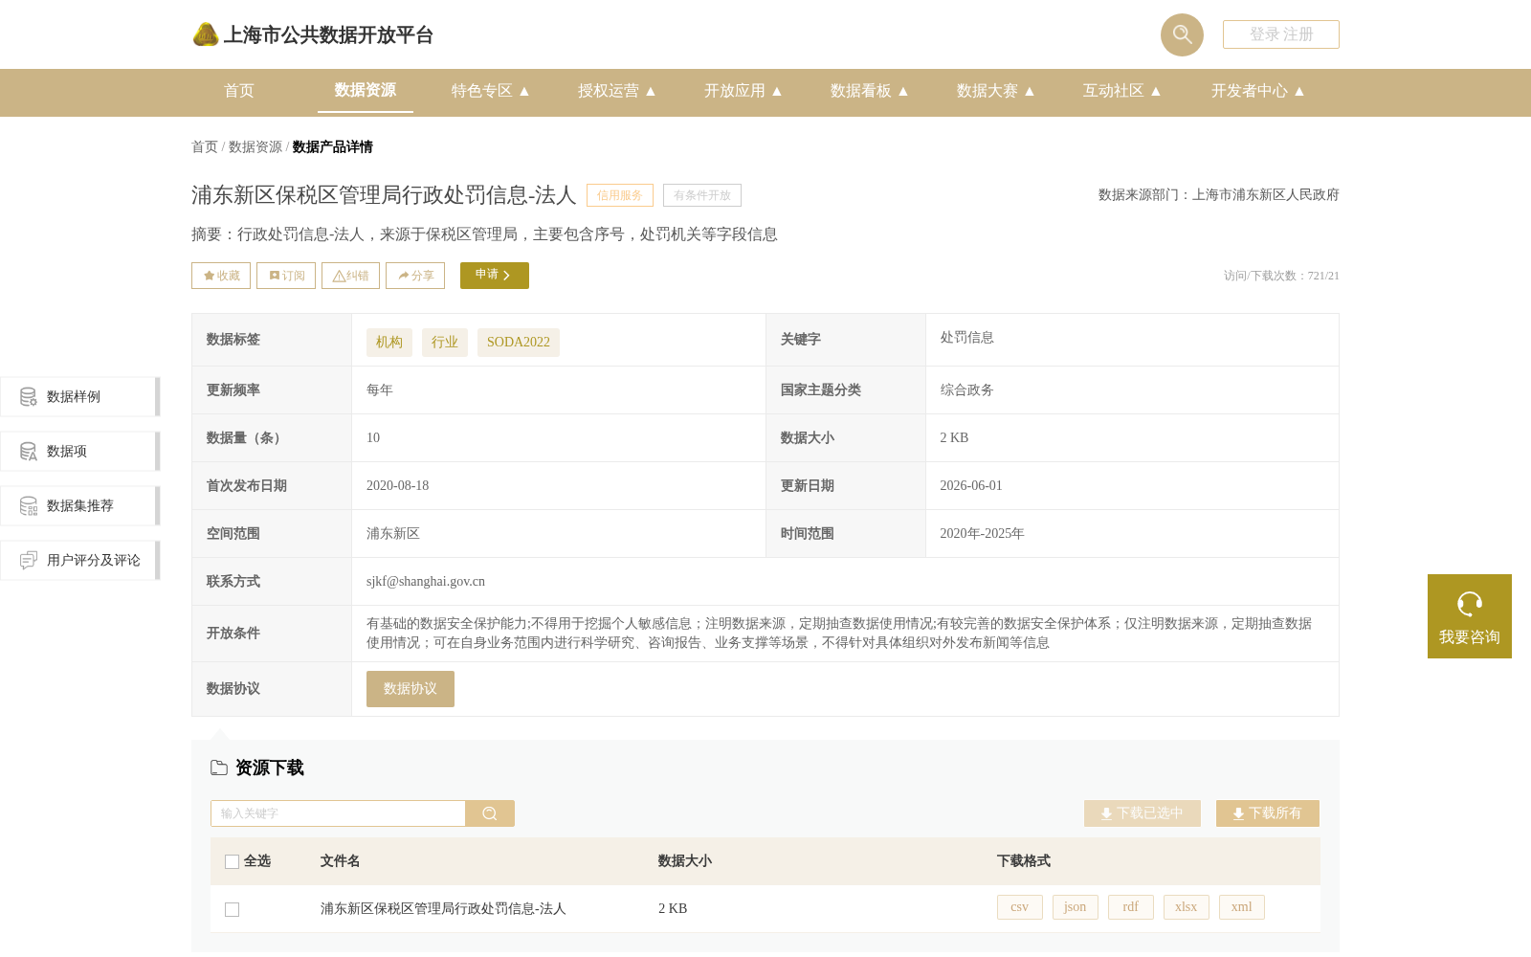Click the 访问/下载次数 counter text
Image resolution: width=1531 pixels, height=957 pixels.
(x=1281, y=276)
